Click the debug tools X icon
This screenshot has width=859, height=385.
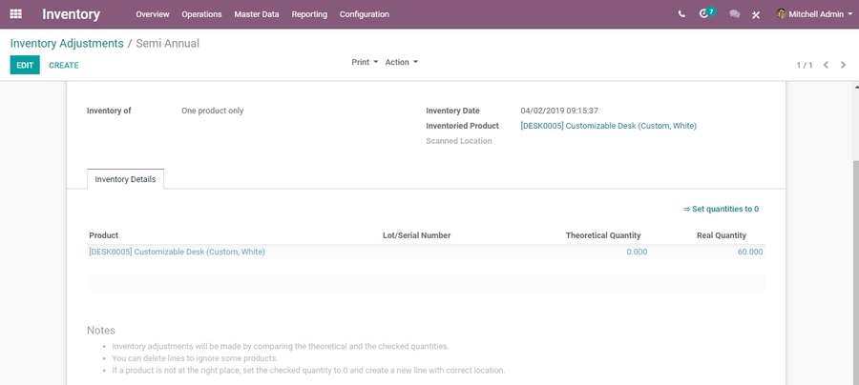coord(756,14)
